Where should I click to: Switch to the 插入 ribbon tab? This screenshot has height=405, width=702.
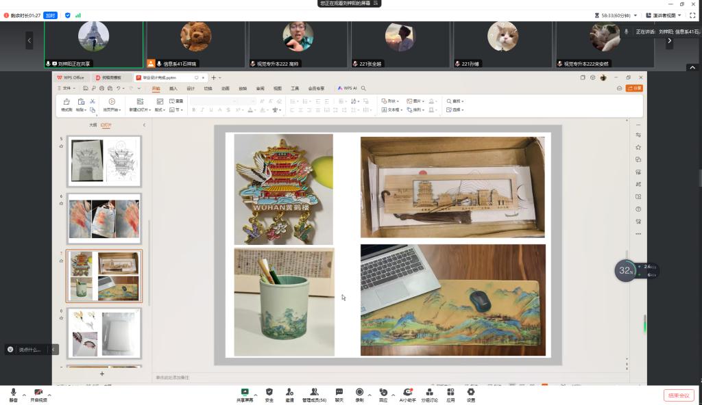[173, 88]
